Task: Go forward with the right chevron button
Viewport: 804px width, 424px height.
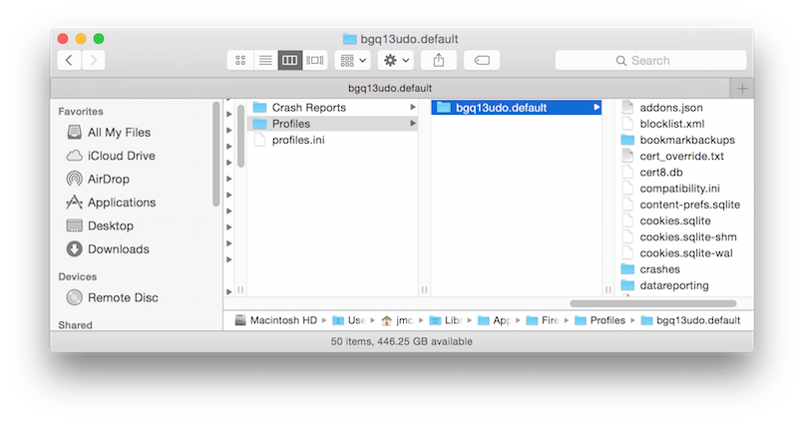Action: [94, 61]
